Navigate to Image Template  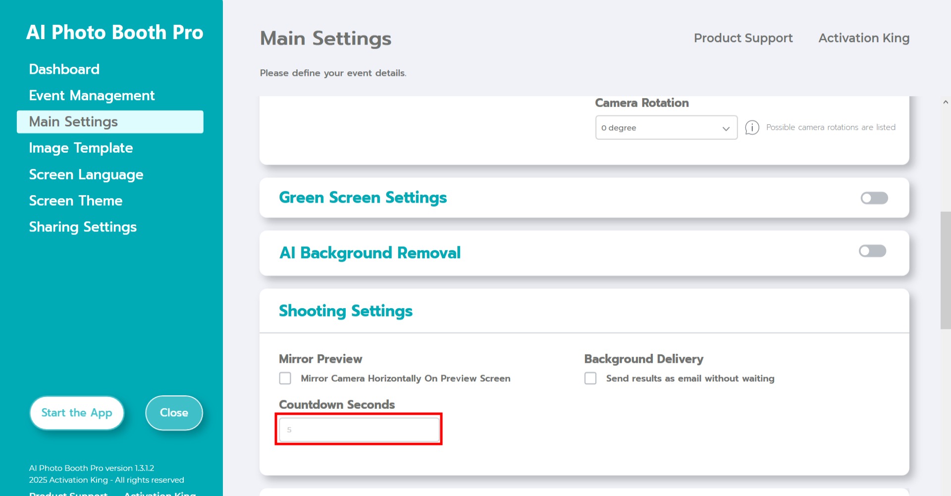tap(81, 148)
